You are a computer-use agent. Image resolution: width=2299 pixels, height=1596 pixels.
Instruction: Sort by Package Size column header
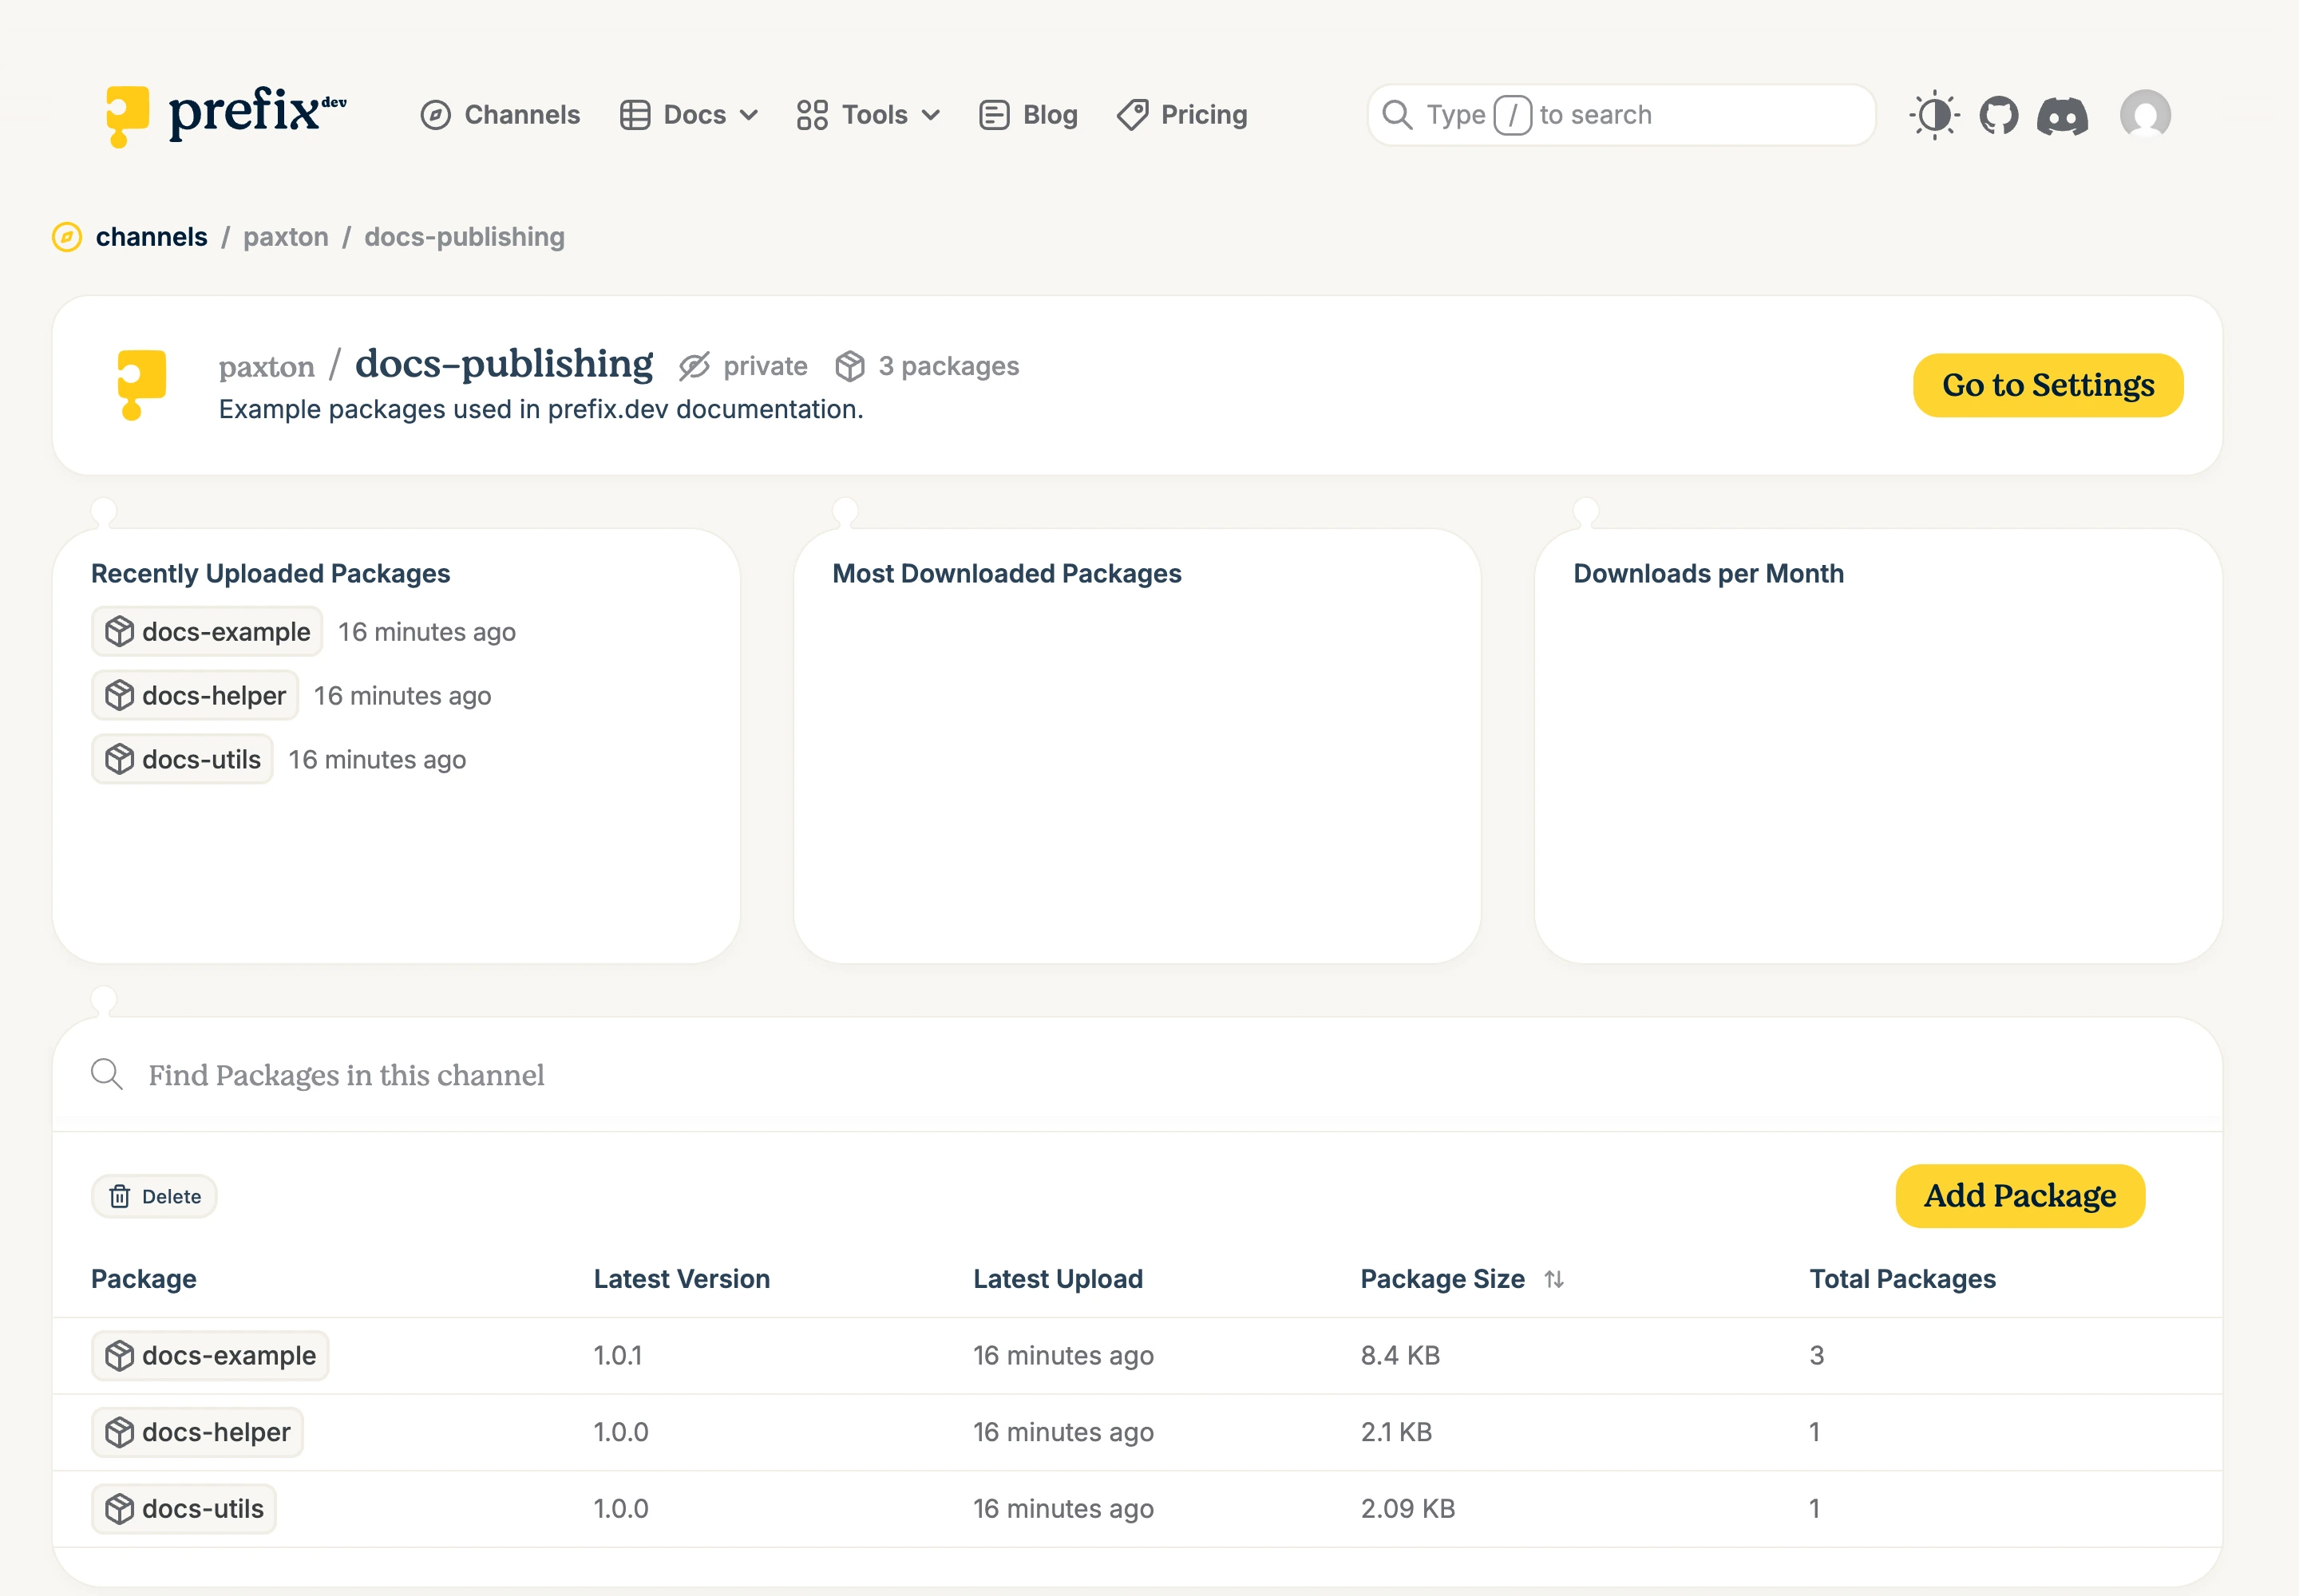[1442, 1279]
